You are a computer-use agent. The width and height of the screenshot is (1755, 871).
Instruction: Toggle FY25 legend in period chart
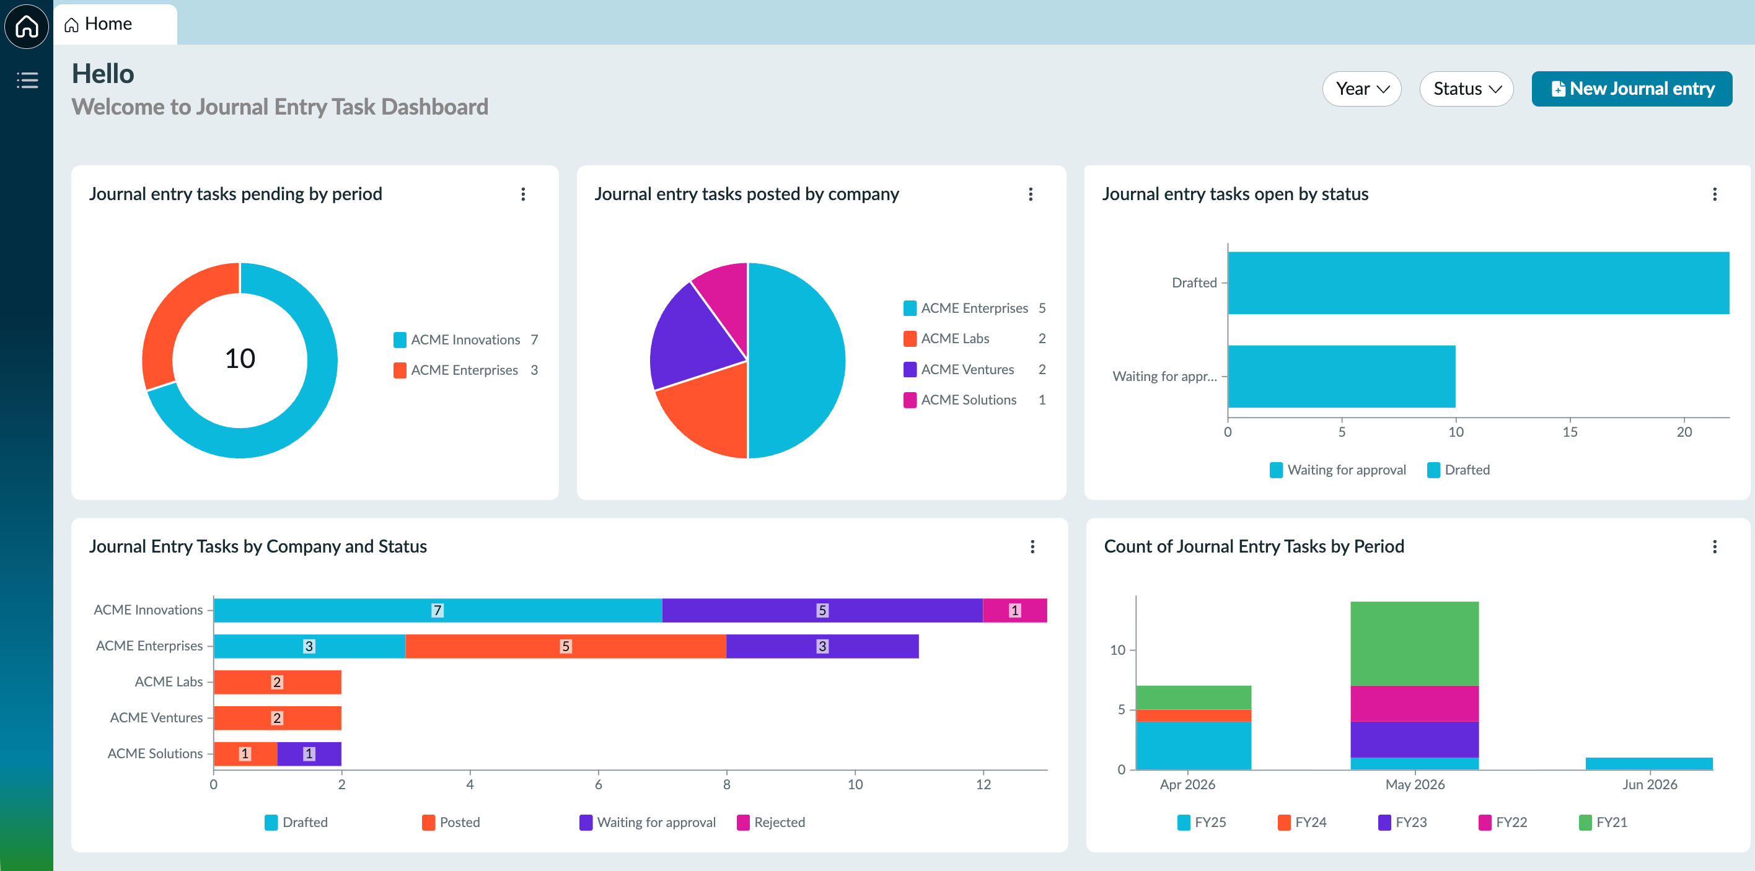pos(1202,822)
